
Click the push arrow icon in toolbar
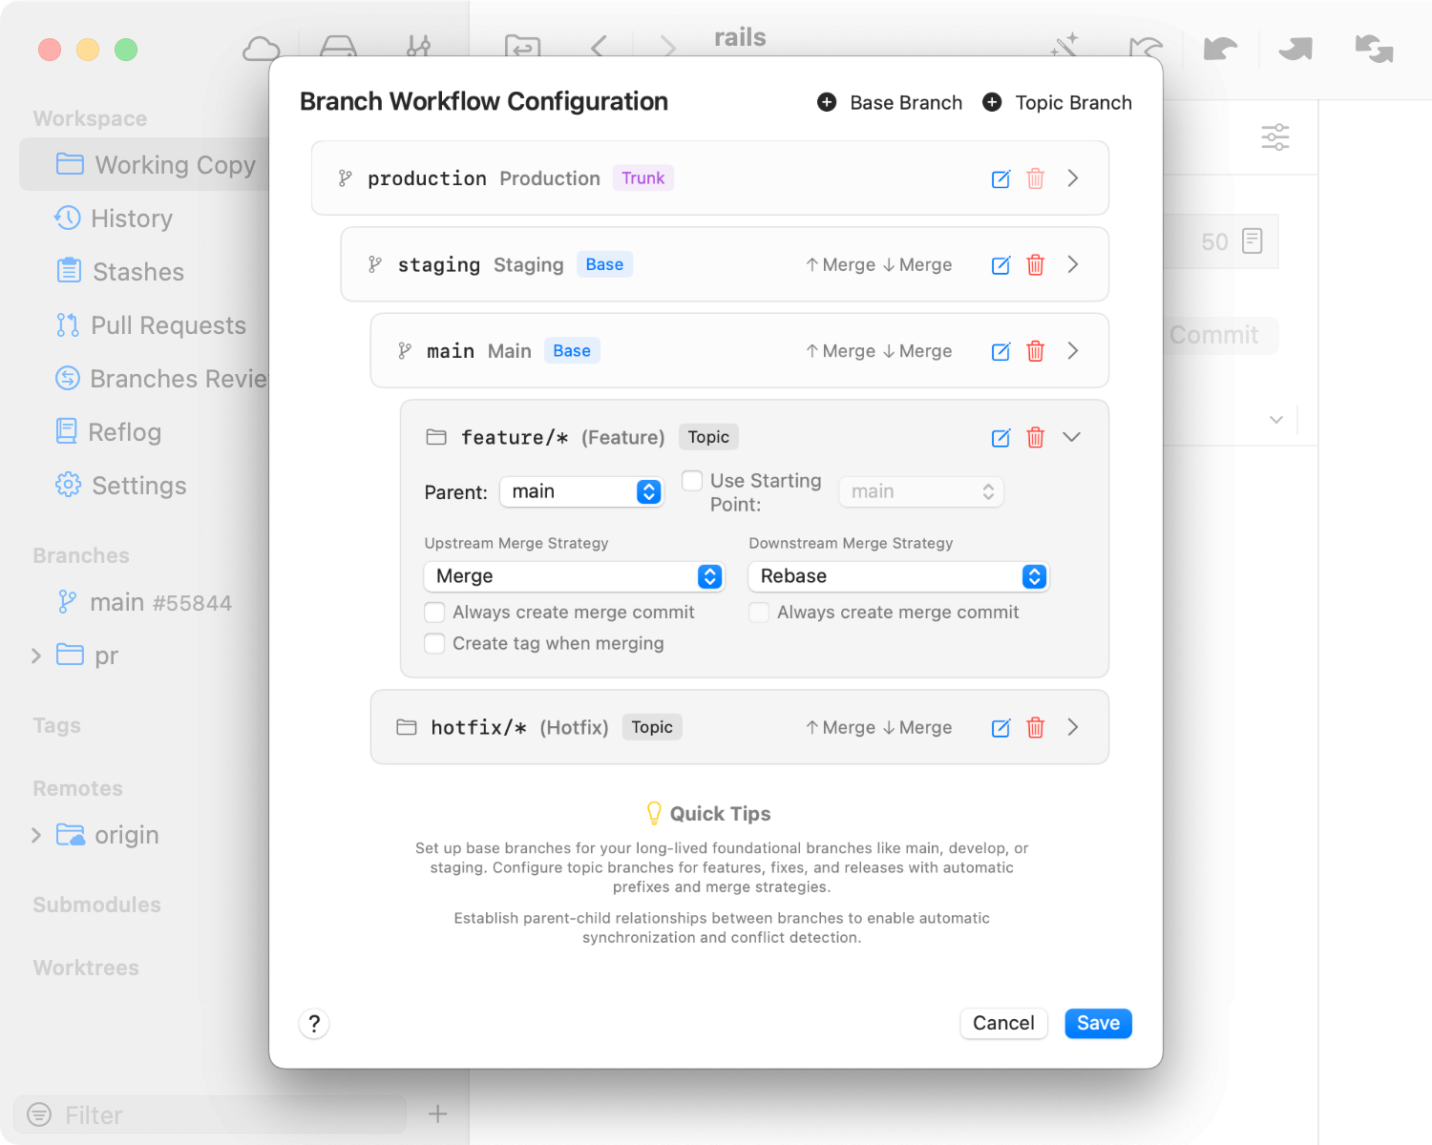pyautogui.click(x=1295, y=50)
